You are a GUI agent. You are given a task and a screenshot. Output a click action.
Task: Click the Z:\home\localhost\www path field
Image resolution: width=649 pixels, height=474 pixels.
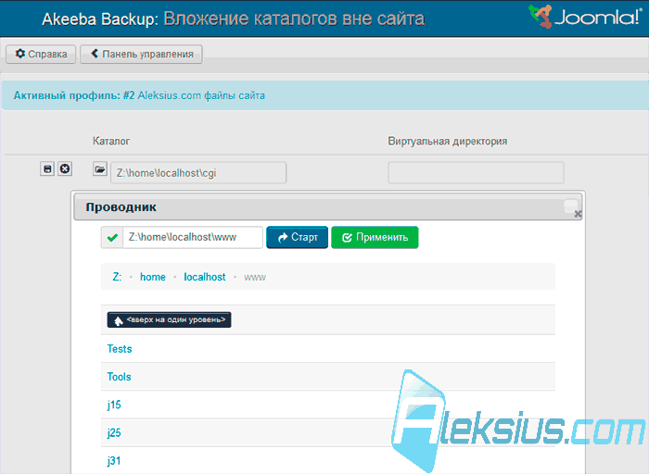tap(193, 238)
